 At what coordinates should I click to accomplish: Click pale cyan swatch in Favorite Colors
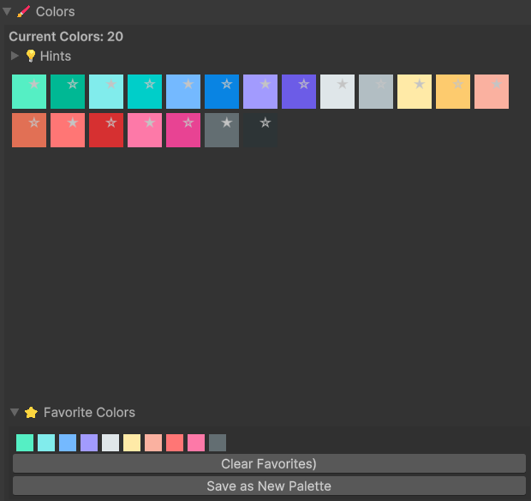tap(46, 443)
